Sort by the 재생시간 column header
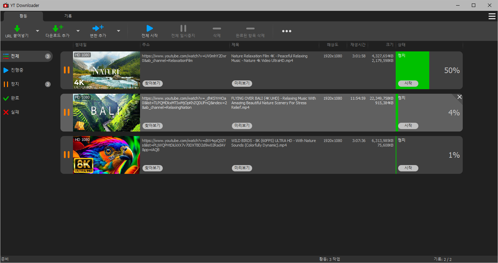498x263 pixels. [x=358, y=45]
